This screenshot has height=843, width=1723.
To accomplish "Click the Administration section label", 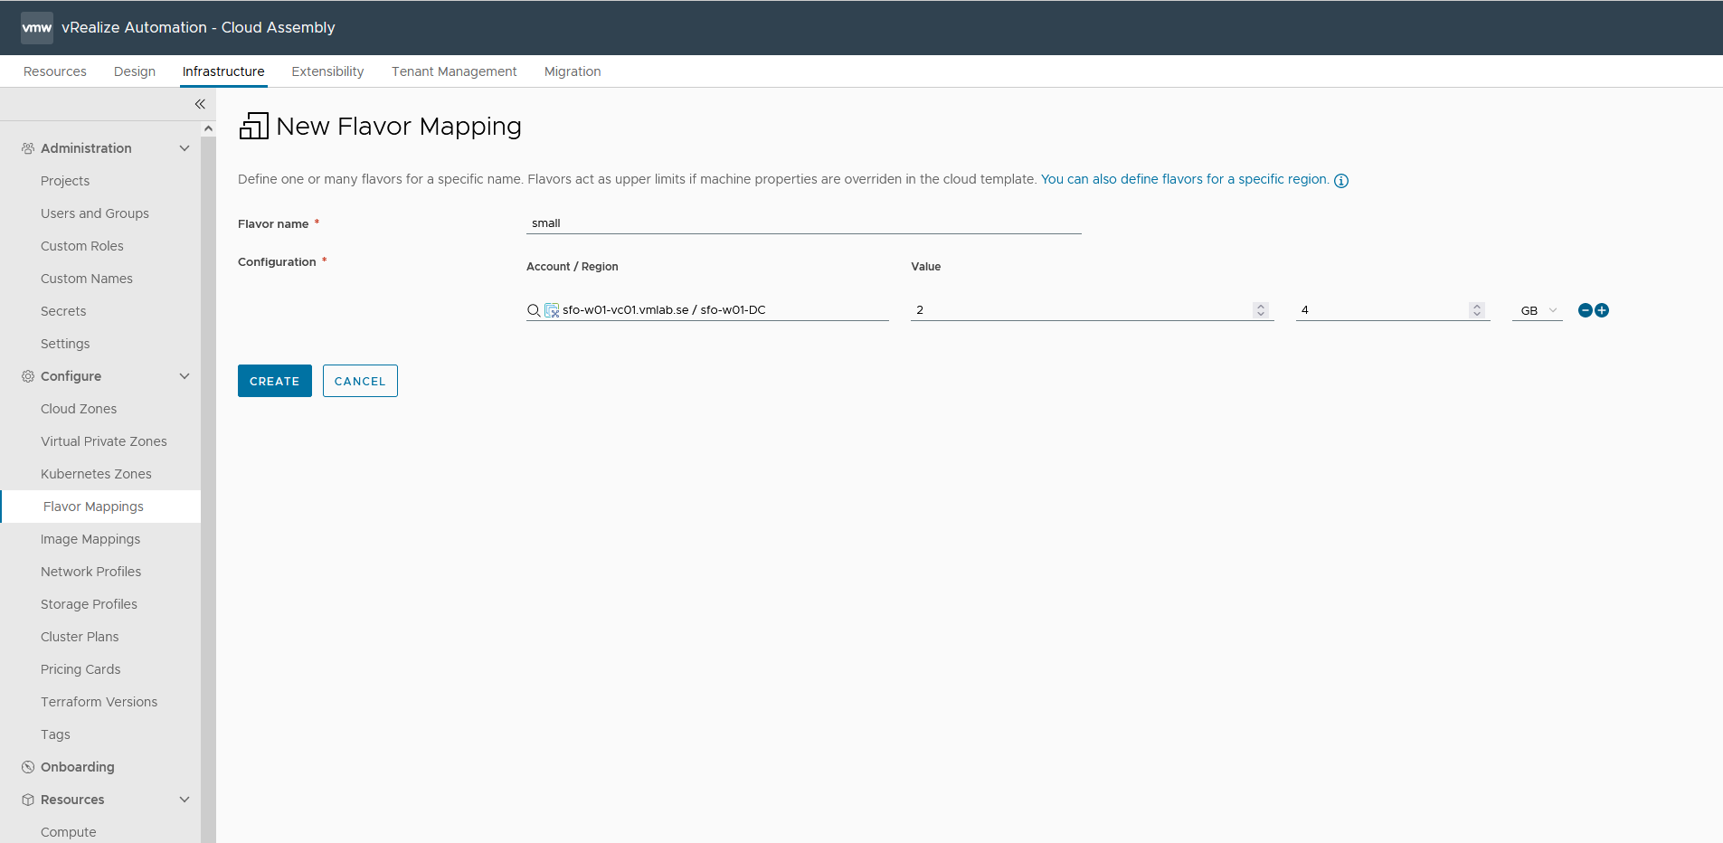I will pyautogui.click(x=86, y=148).
